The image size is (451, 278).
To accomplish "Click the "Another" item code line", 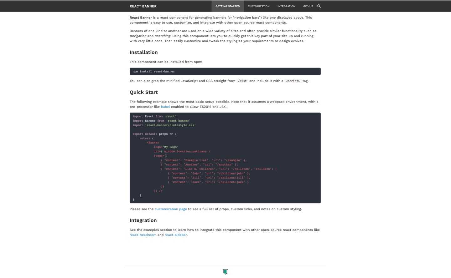I will [x=200, y=164].
